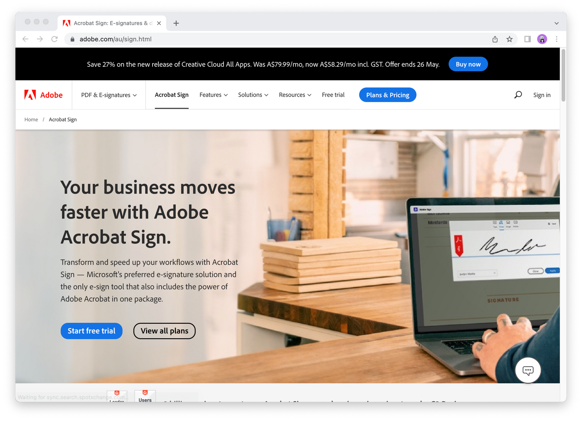Bookmark this page with the star icon
The image size is (582, 421).
(x=509, y=39)
